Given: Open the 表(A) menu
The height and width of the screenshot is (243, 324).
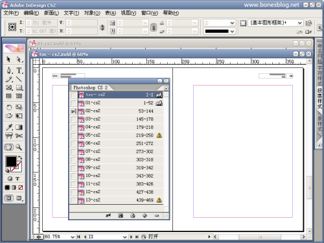Looking at the screenshot, I should 110,13.
